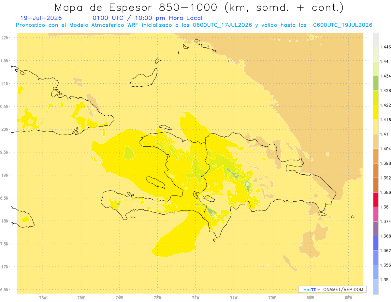391x302 pixels.
Task: Click legend value '1.434'
Action: coord(386,76)
